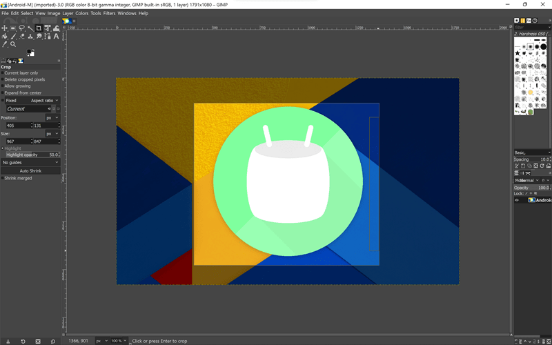The height and width of the screenshot is (345, 552).
Task: Open the Tool Options tab
Action: [3, 61]
